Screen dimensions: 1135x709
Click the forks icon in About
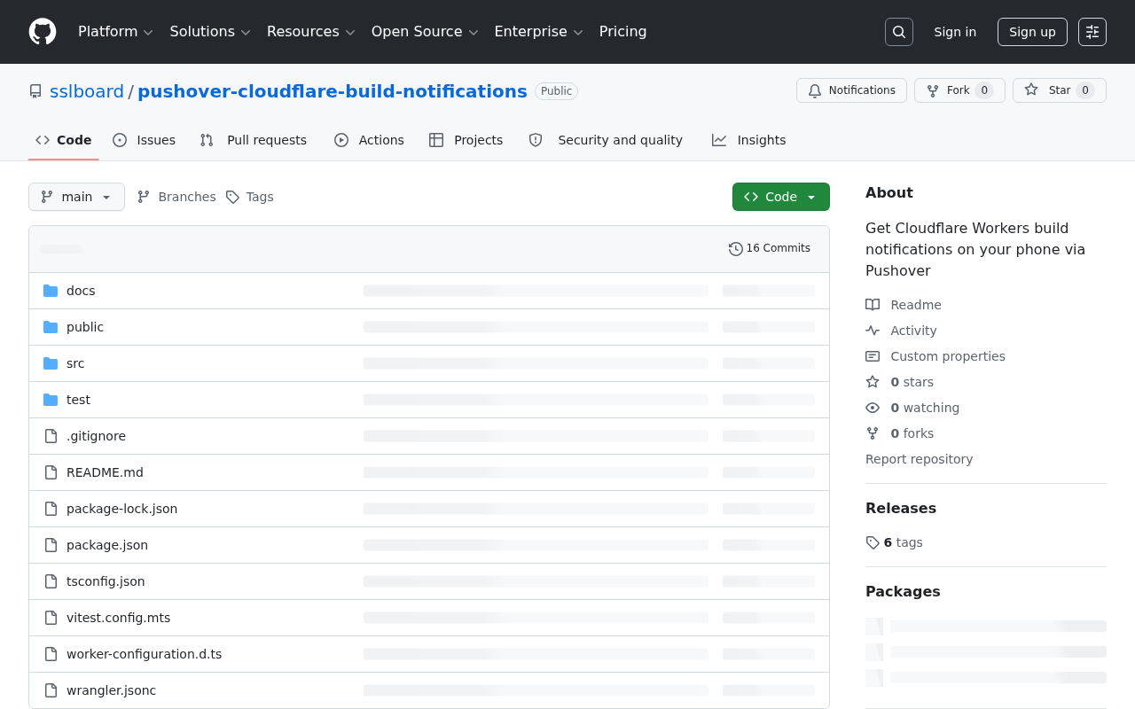click(x=873, y=433)
